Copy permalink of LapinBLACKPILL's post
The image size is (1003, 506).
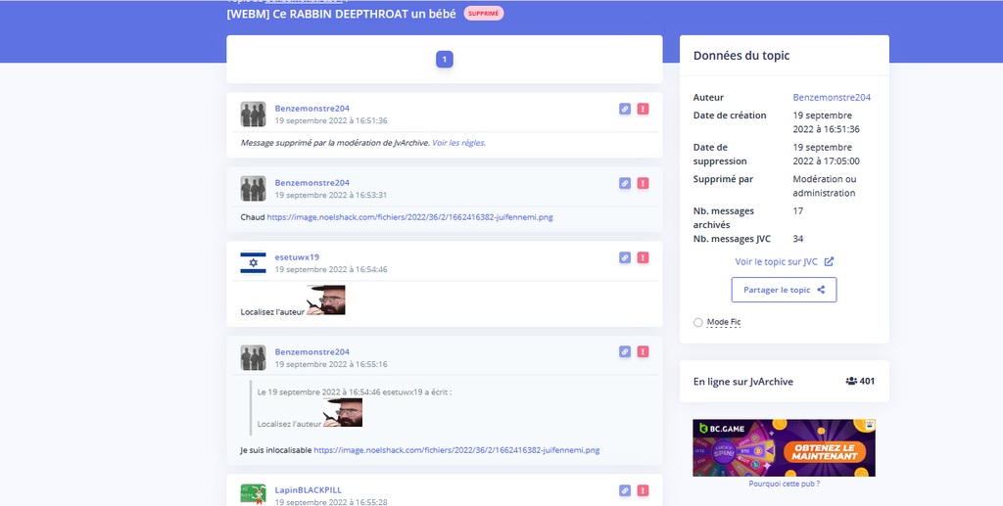tap(625, 490)
